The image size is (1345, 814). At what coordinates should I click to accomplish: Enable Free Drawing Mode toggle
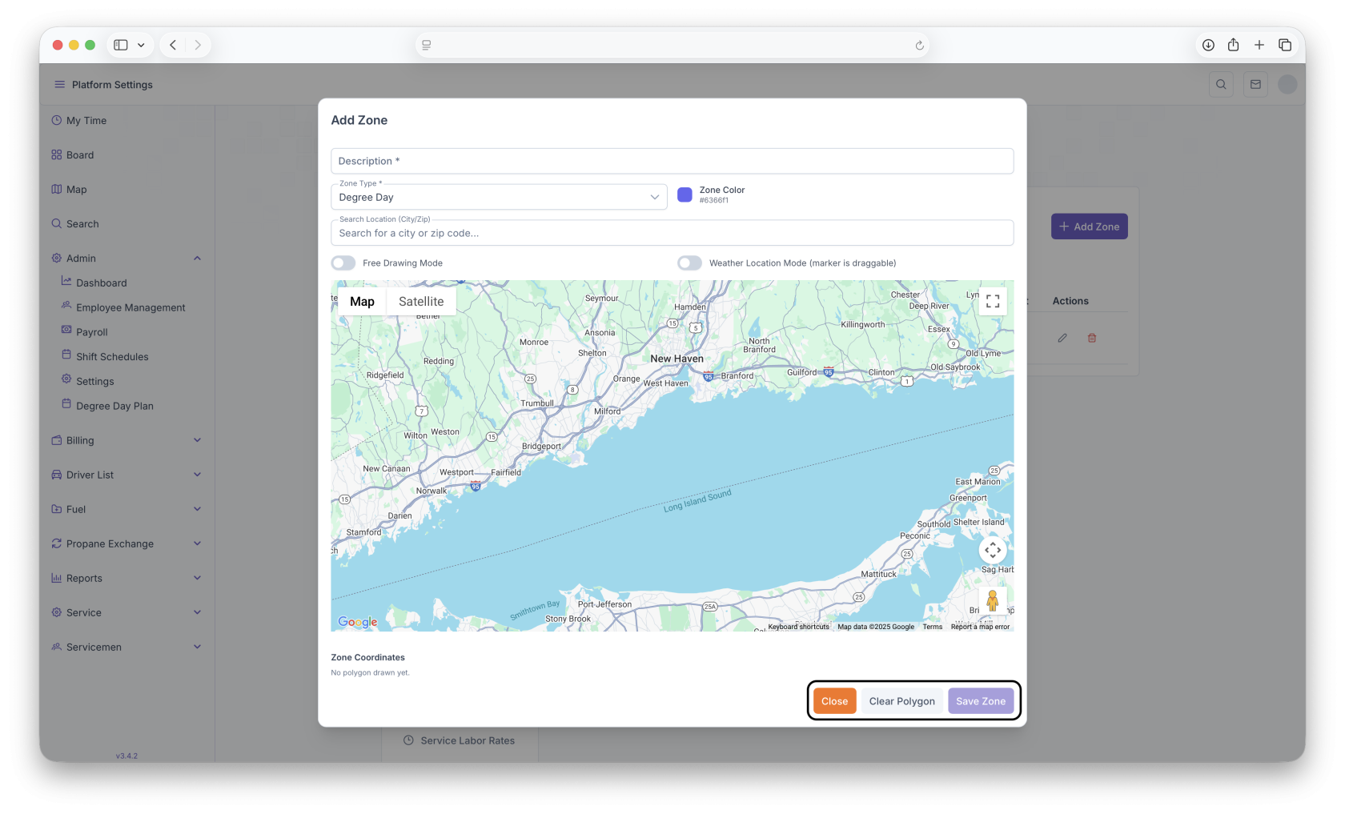click(343, 263)
